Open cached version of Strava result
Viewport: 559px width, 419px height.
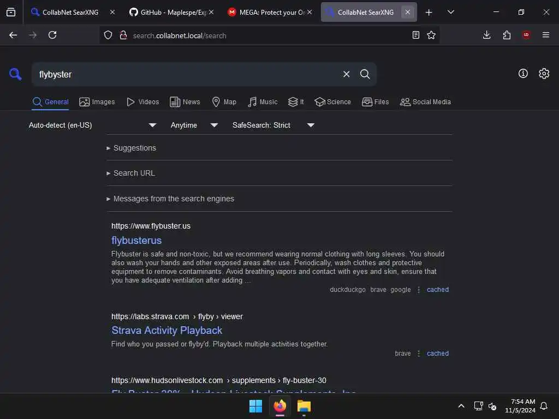438,354
